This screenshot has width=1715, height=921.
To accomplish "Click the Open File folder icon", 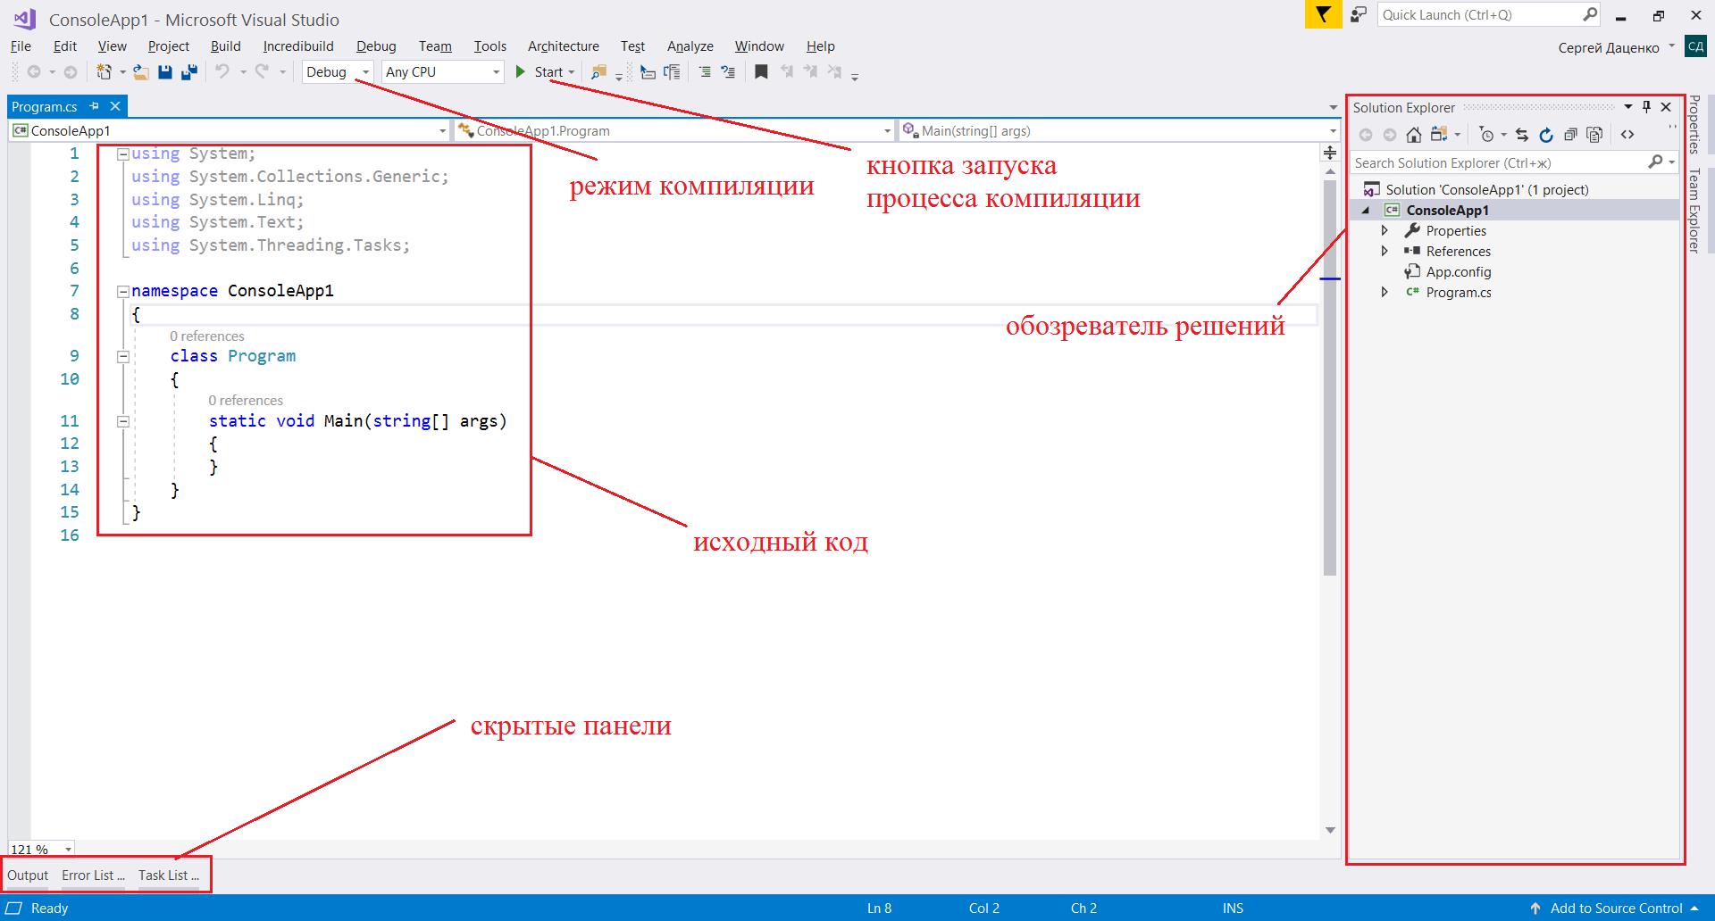I will (x=140, y=72).
